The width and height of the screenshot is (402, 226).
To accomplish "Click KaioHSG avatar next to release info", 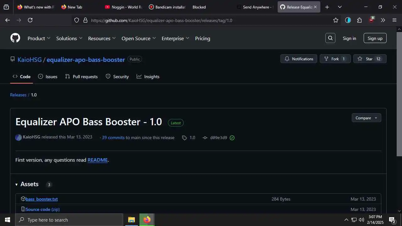I will [19, 137].
